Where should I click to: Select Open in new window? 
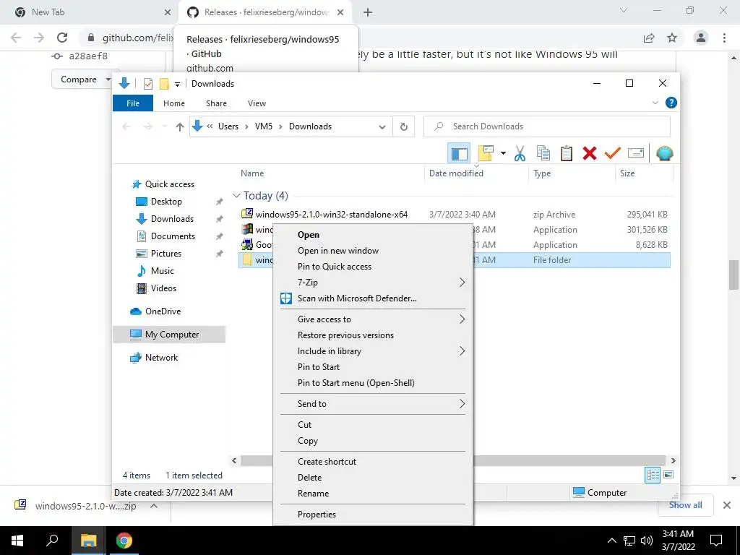pos(373,251)
